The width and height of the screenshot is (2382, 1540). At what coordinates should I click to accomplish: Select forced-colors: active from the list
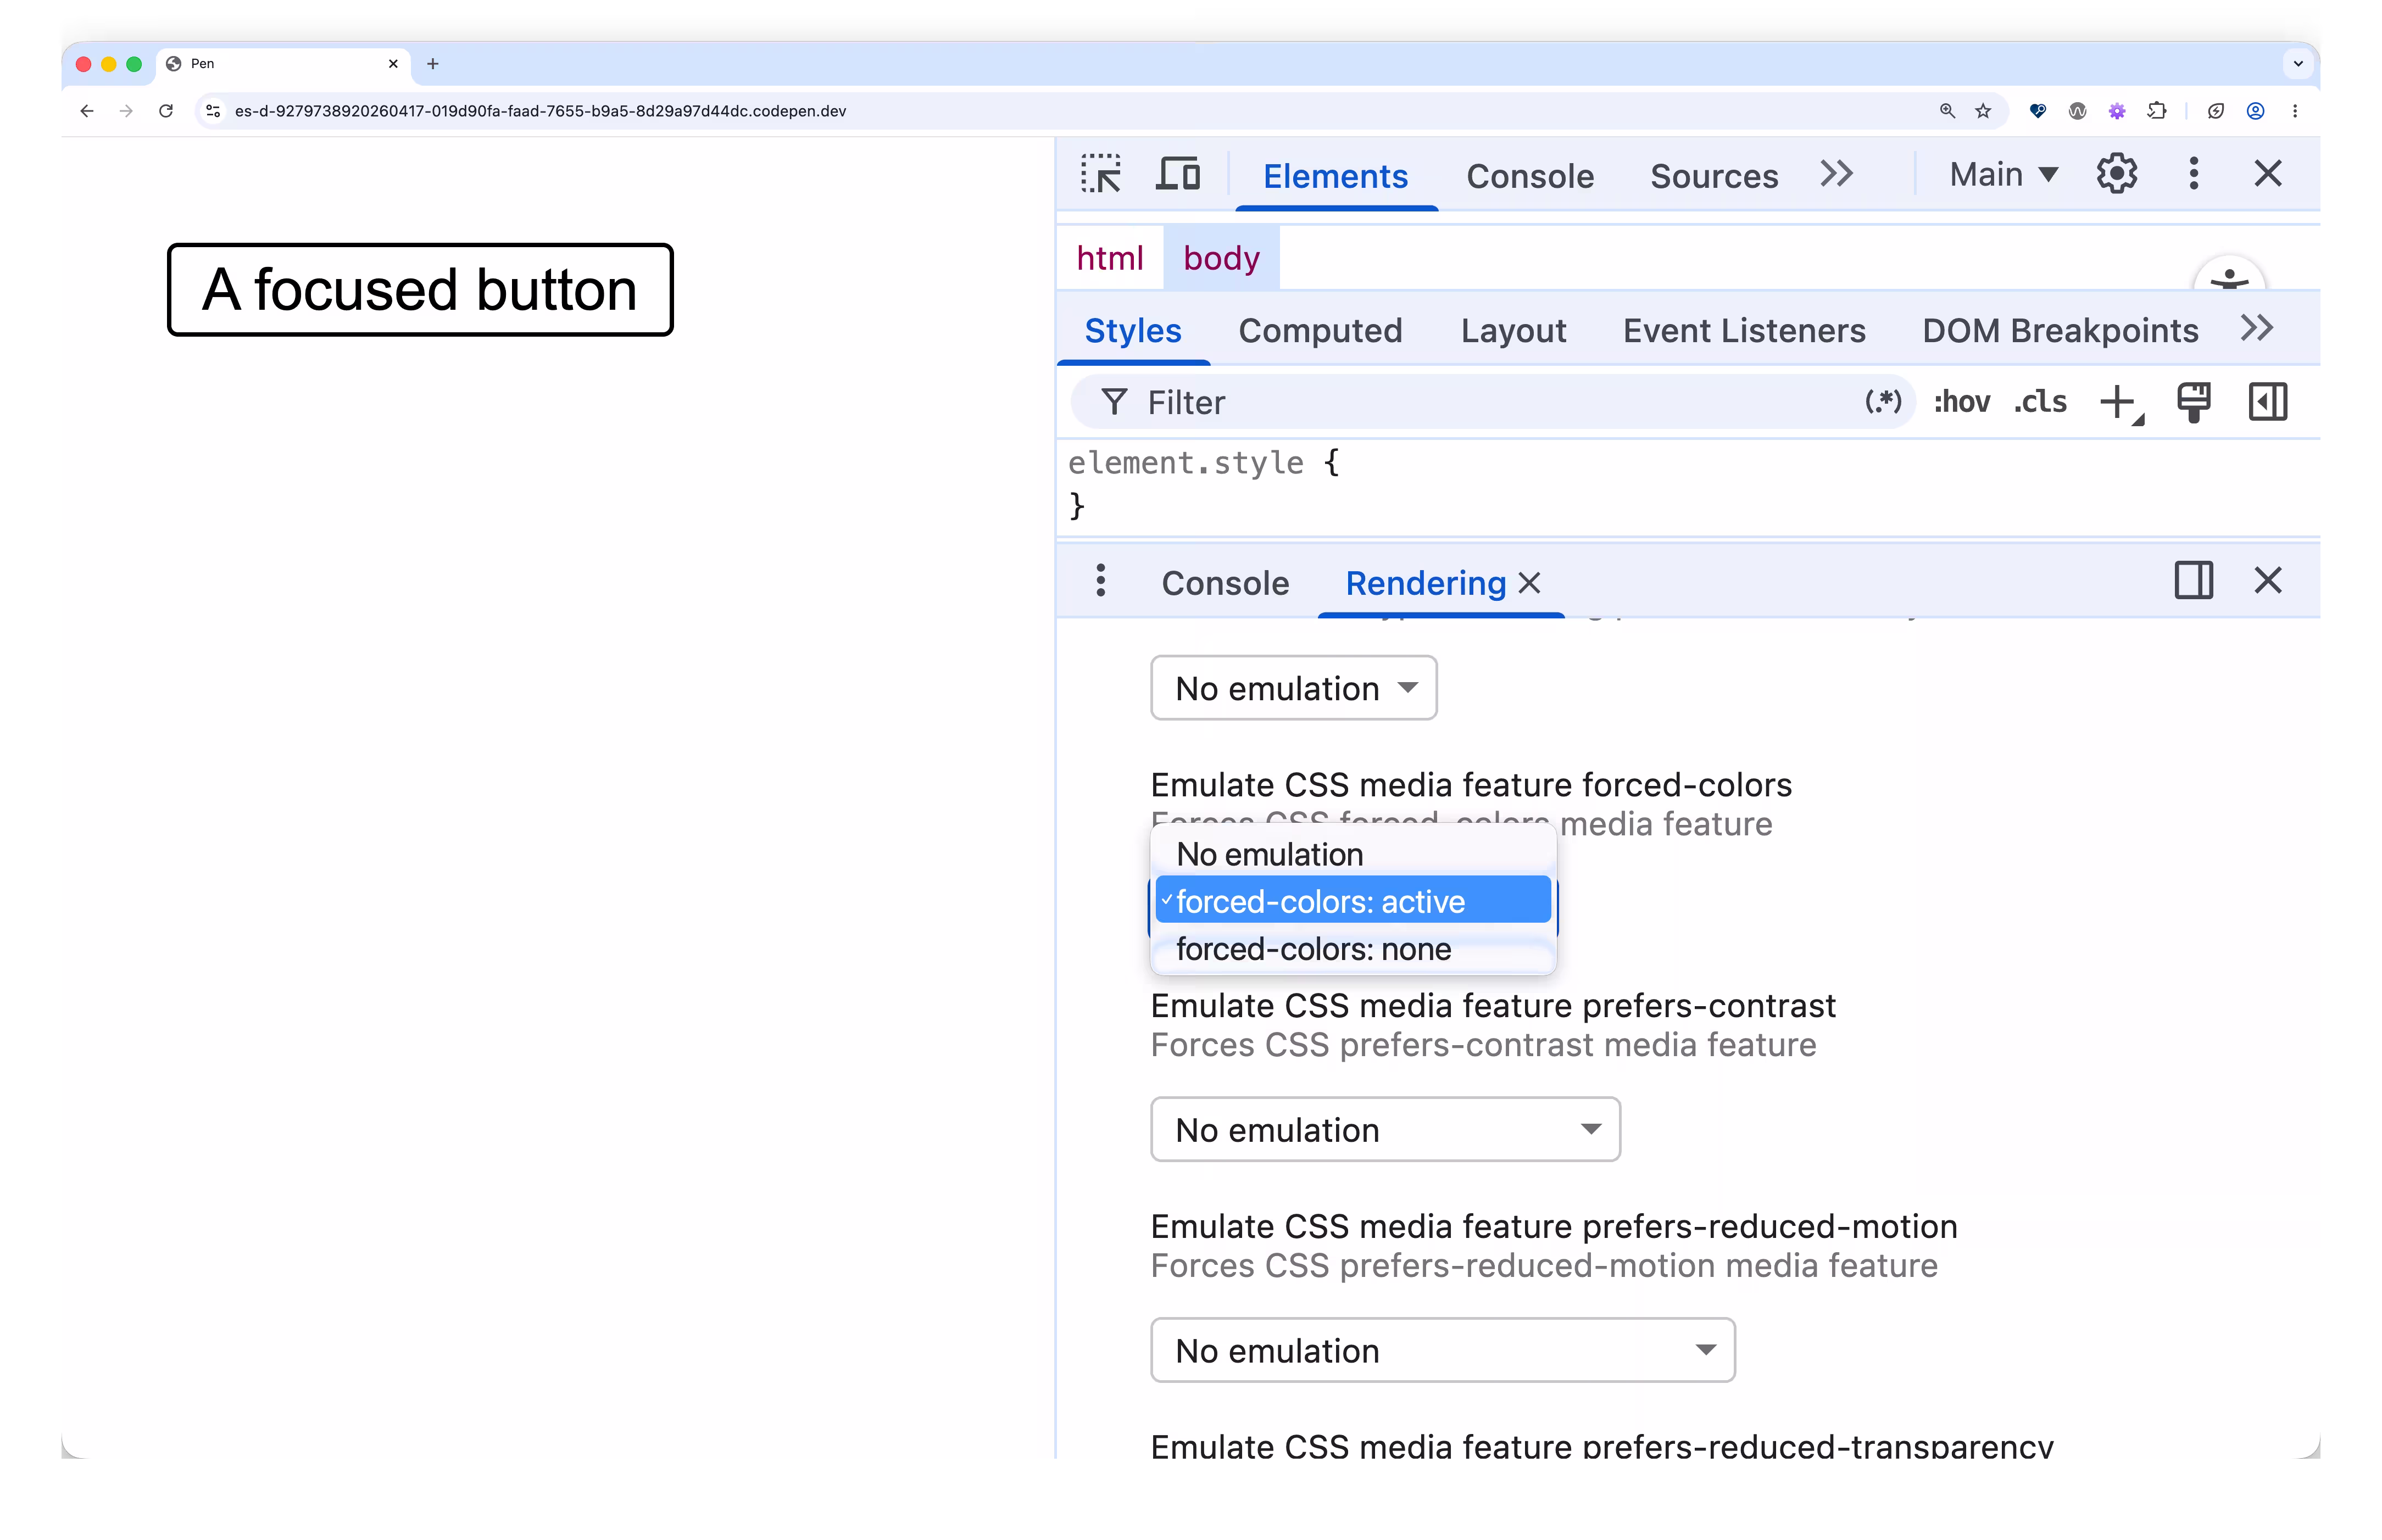tap(1352, 900)
